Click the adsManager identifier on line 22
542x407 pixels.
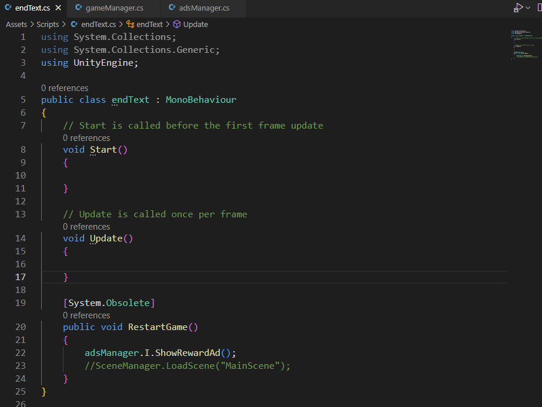[x=112, y=353]
